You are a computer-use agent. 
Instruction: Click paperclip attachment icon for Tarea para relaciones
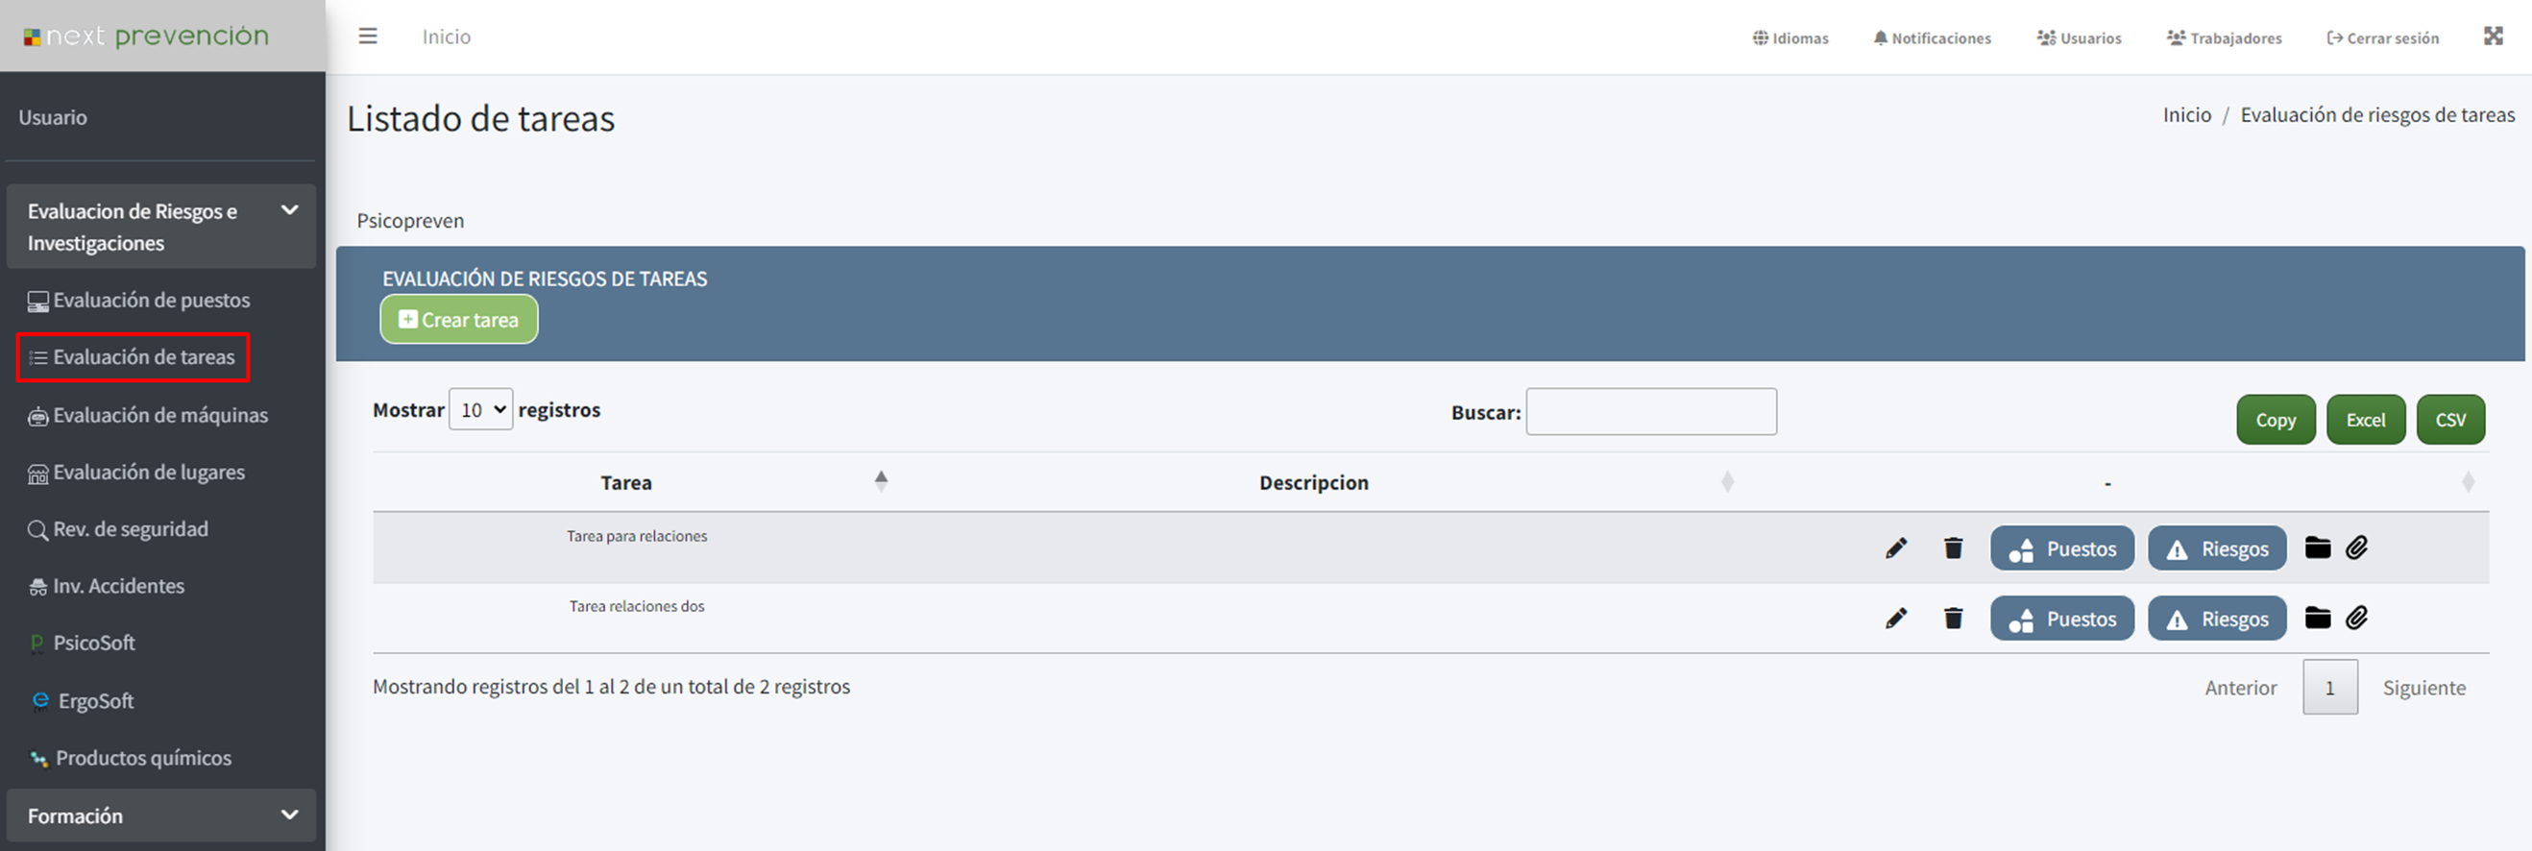point(2357,547)
